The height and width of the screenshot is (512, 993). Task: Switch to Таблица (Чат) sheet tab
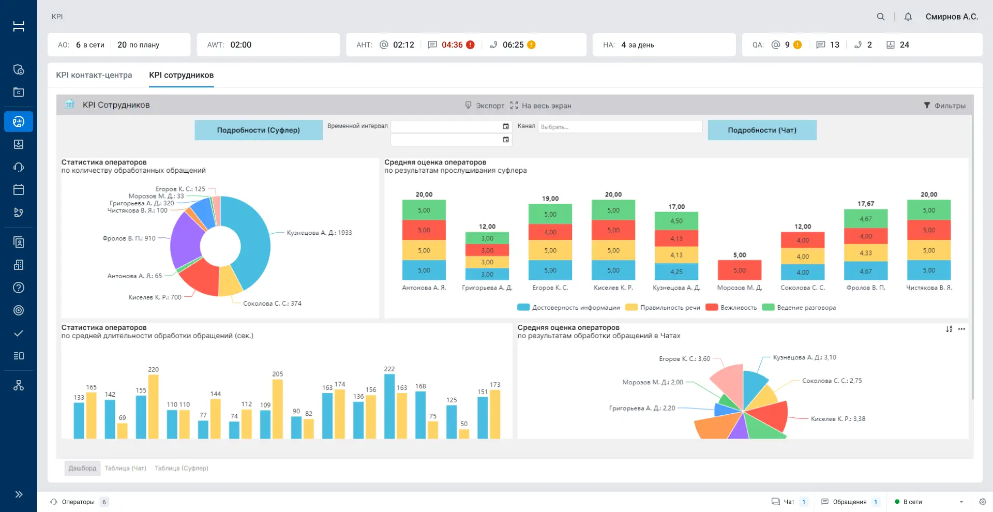pos(125,468)
